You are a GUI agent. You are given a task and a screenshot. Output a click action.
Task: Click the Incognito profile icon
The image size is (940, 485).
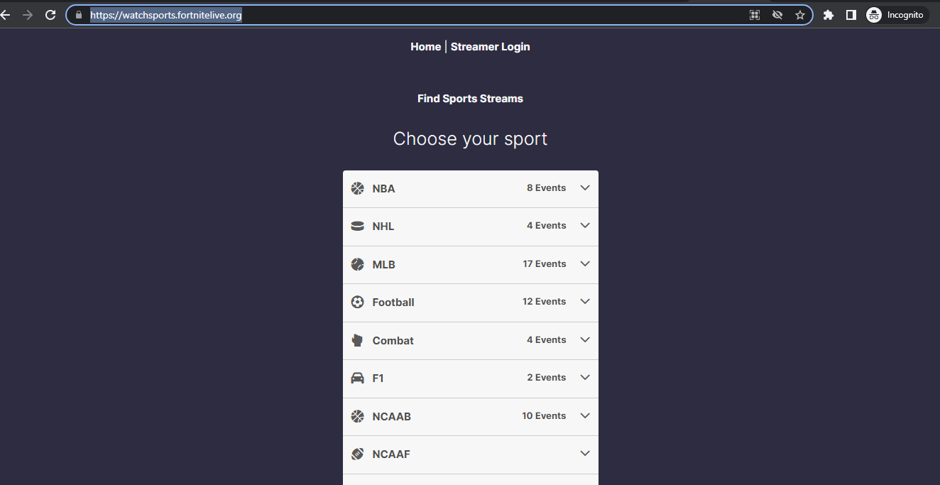click(x=873, y=14)
